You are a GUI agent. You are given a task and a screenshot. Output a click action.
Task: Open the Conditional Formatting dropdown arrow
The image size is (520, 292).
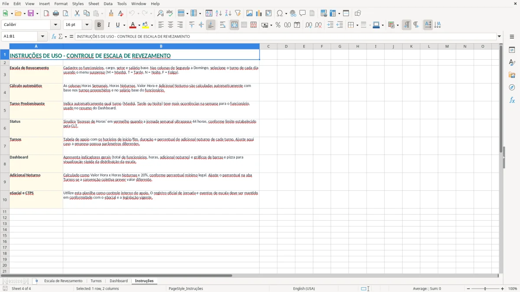[x=397, y=25]
